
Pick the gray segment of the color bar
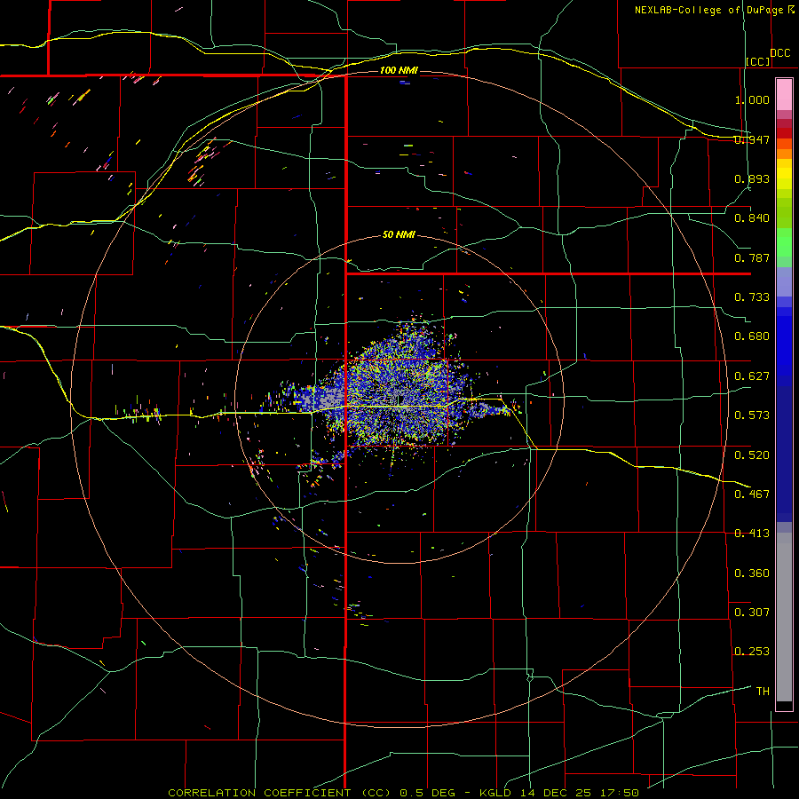click(784, 617)
